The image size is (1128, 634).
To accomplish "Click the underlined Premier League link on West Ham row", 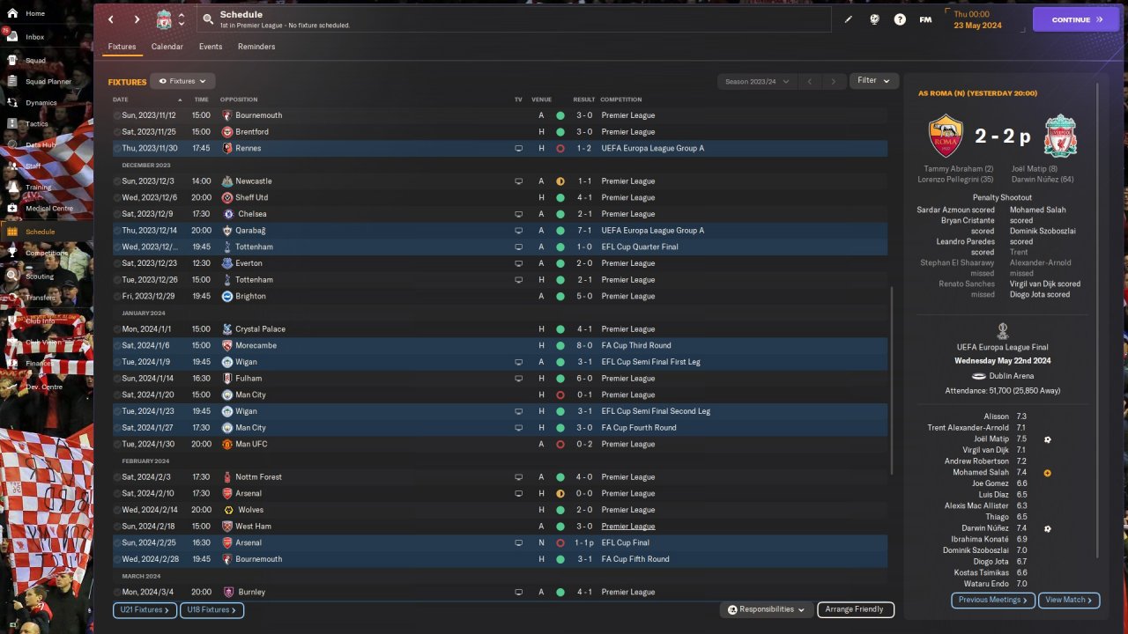I will (627, 527).
